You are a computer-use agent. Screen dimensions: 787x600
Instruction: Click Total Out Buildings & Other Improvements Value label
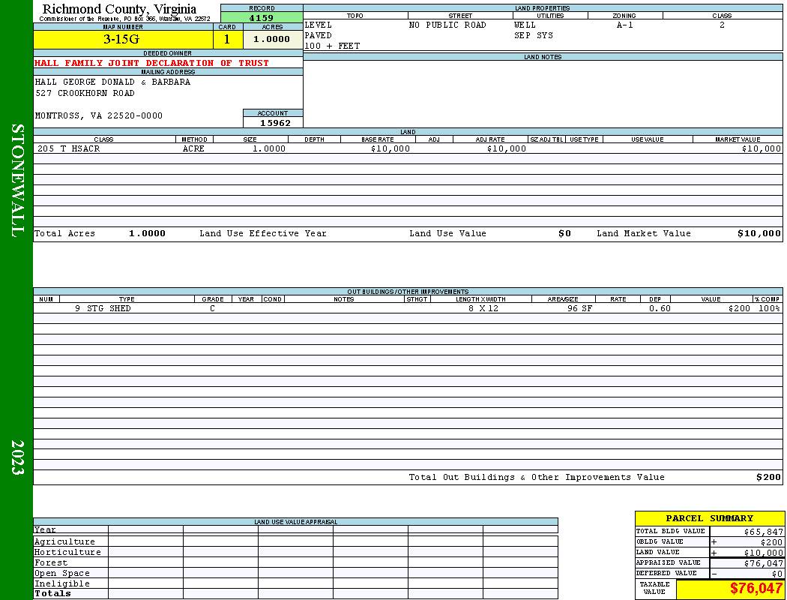coord(537,478)
